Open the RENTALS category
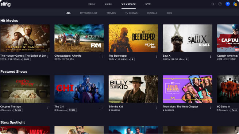 click(x=152, y=13)
